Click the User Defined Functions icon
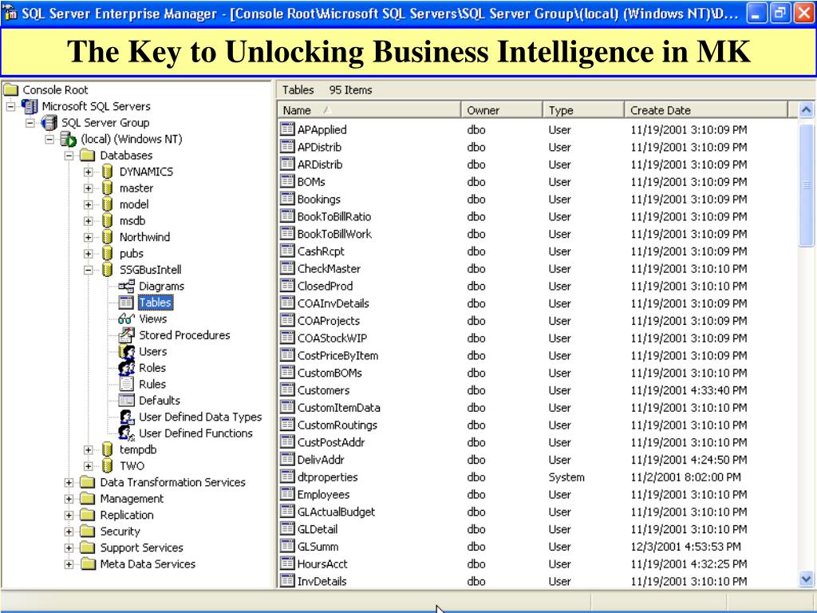 point(127,433)
